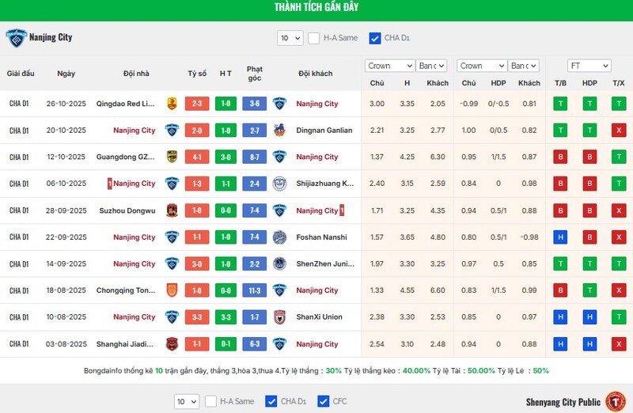Click the Qingdao Red Lions team logo
This screenshot has width=633, height=413.
[171, 104]
